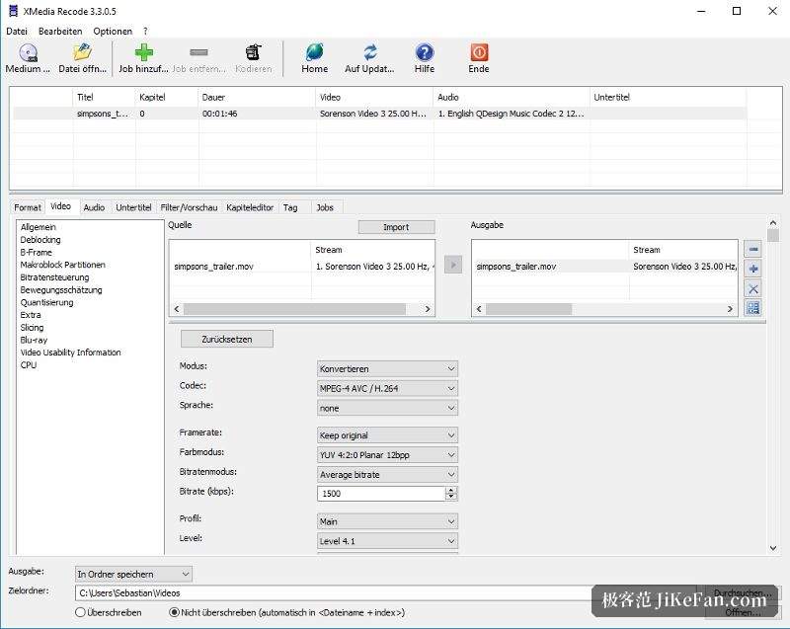This screenshot has width=790, height=629.
Task: Click the XMedia Recode title bar app icon
Action: (13, 11)
